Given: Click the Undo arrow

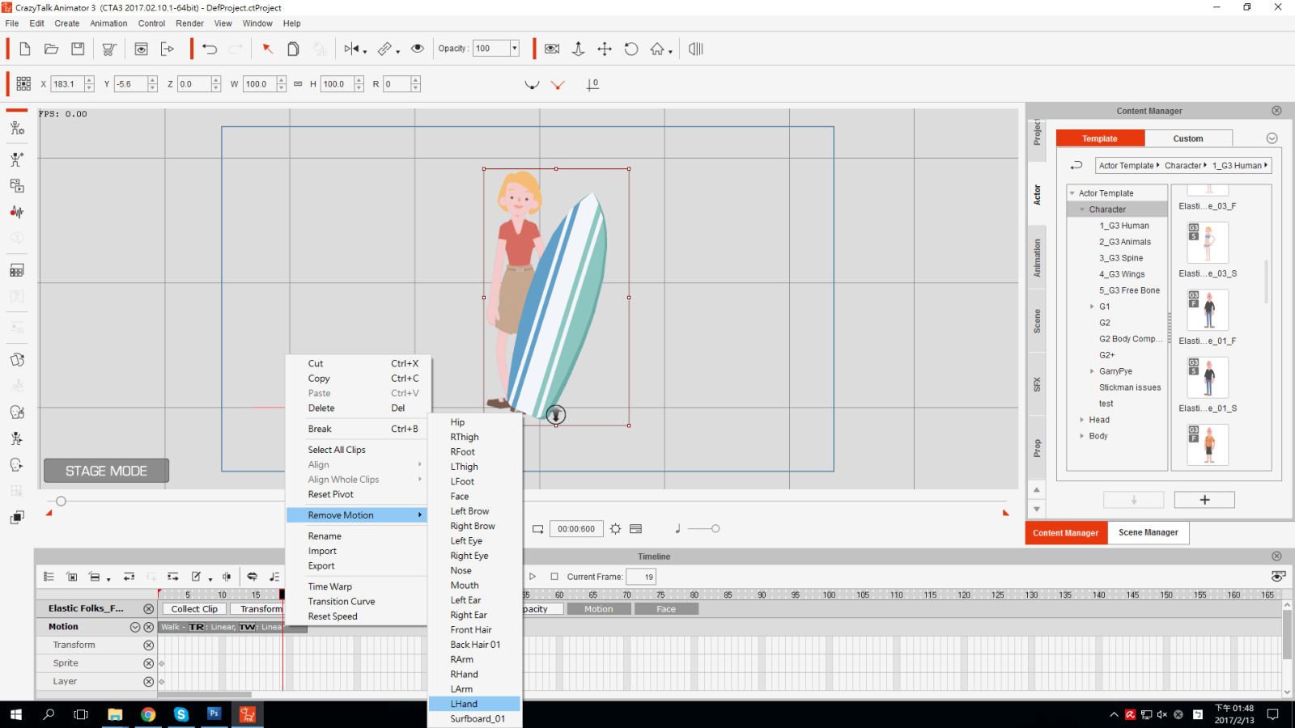Looking at the screenshot, I should (x=210, y=49).
